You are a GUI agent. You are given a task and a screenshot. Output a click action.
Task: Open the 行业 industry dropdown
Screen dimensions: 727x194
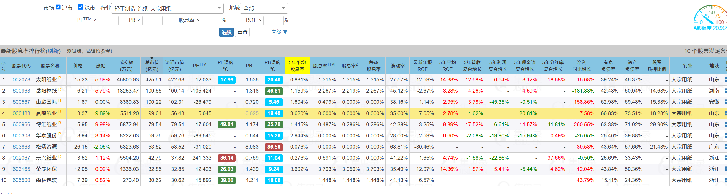167,8
